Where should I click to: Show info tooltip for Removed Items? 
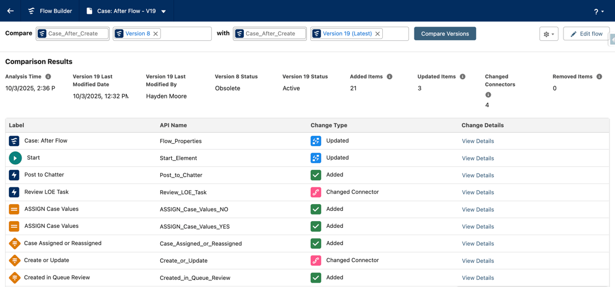(599, 77)
